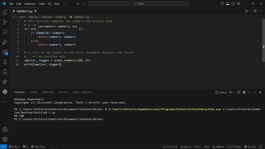
Task: Open the Edit menu
Action: [x=19, y=4]
